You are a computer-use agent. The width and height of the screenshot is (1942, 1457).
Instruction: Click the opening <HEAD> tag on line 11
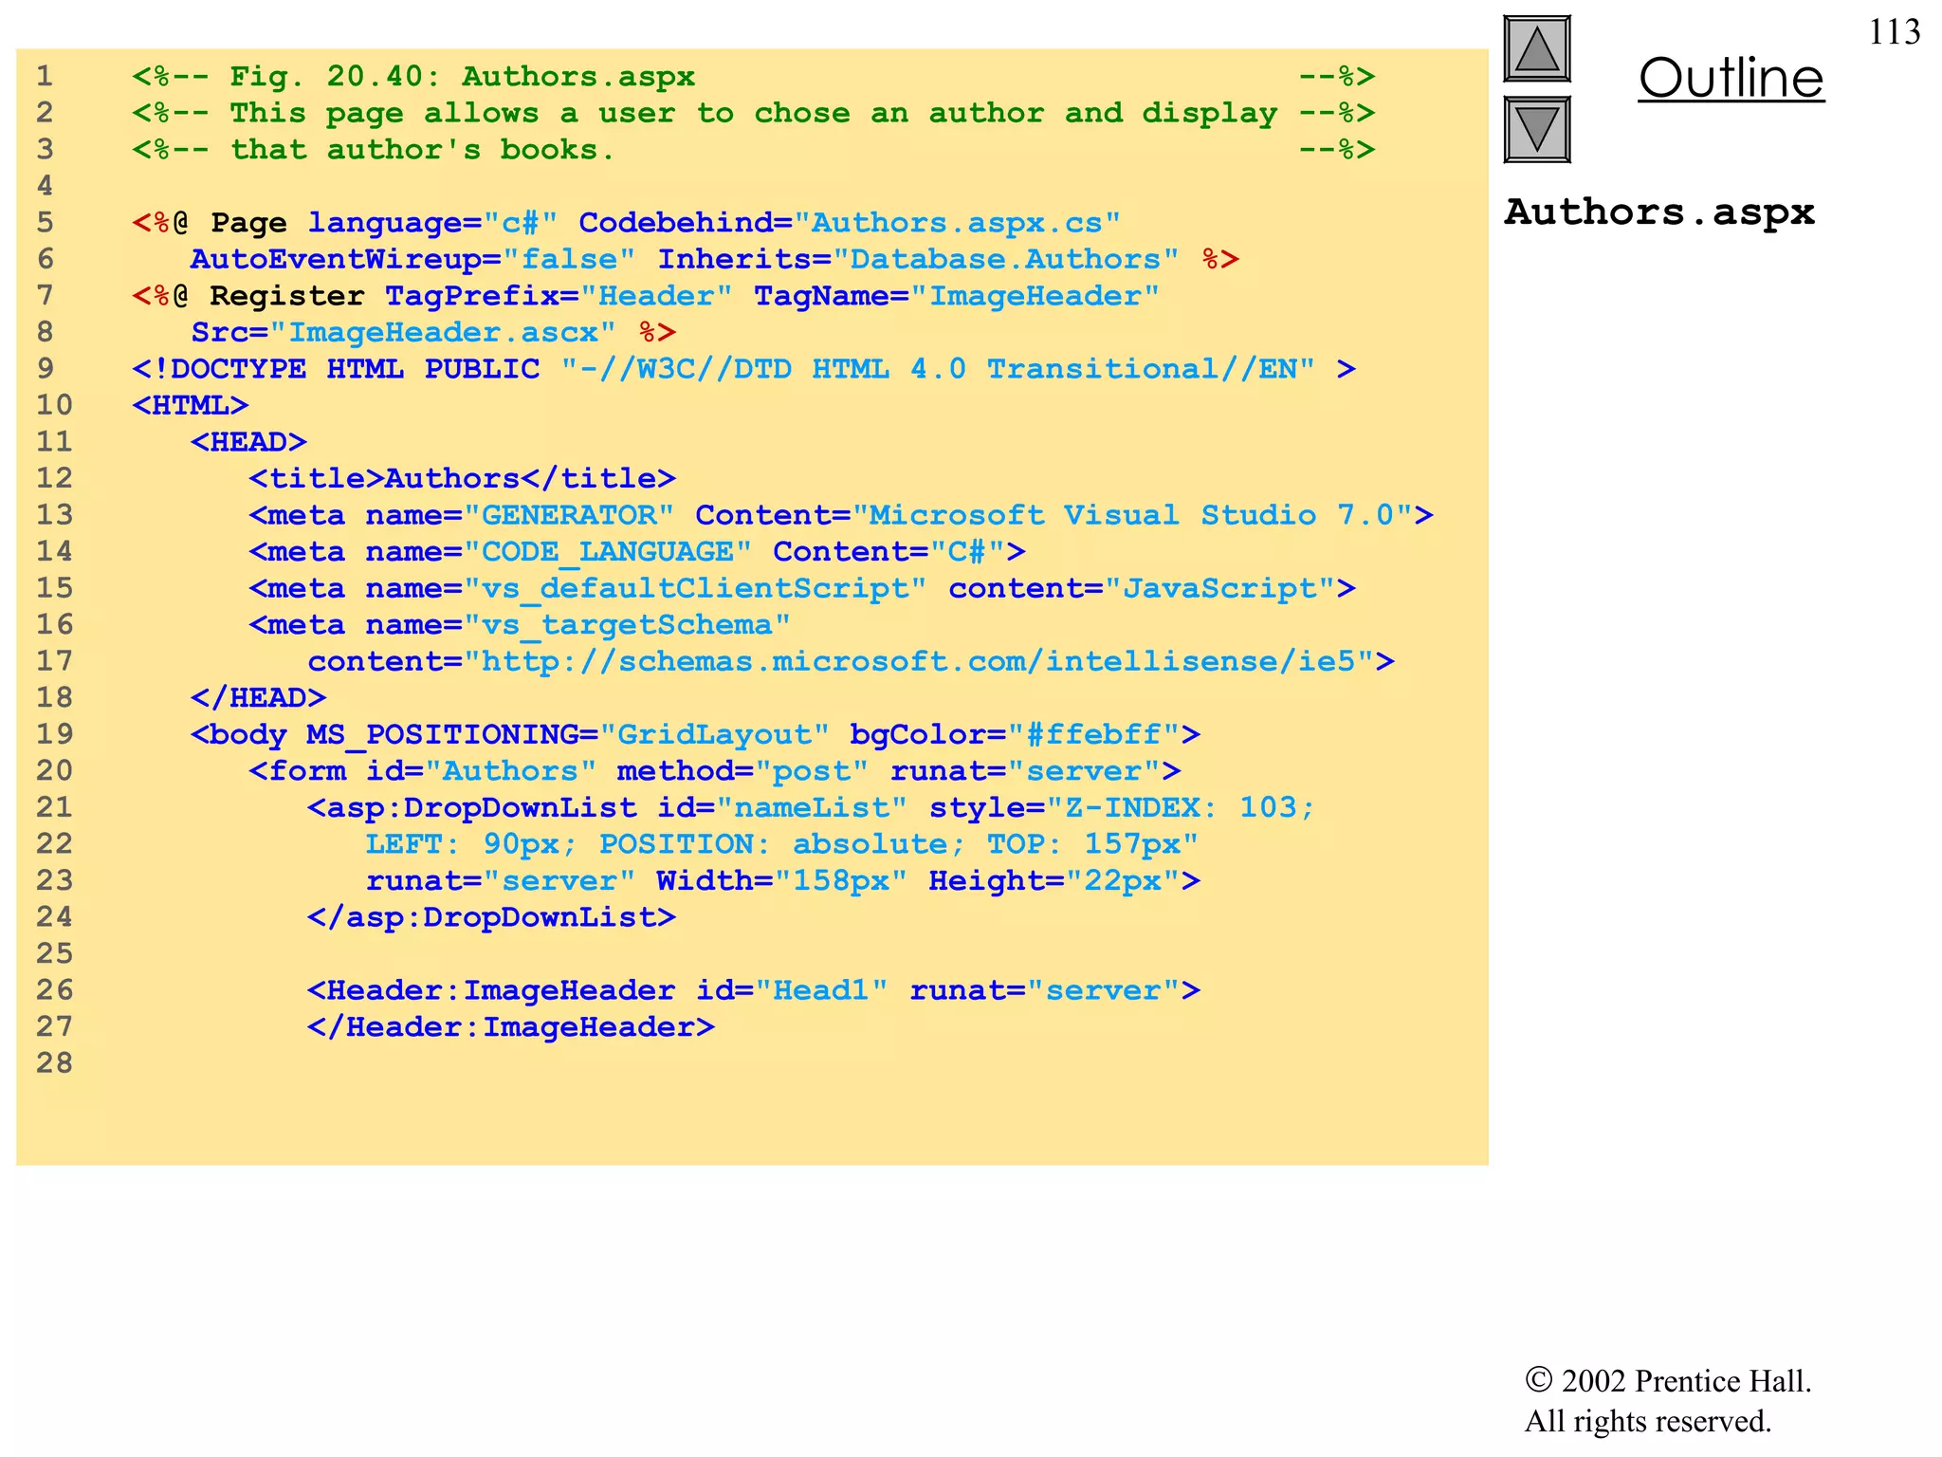click(248, 442)
